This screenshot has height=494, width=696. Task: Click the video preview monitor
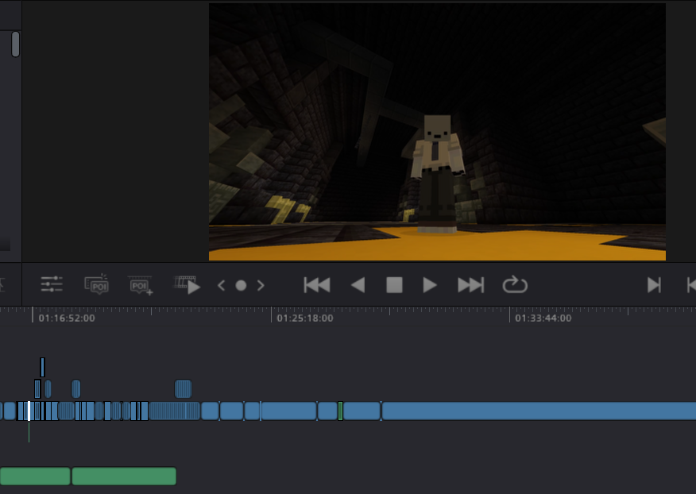point(437,132)
